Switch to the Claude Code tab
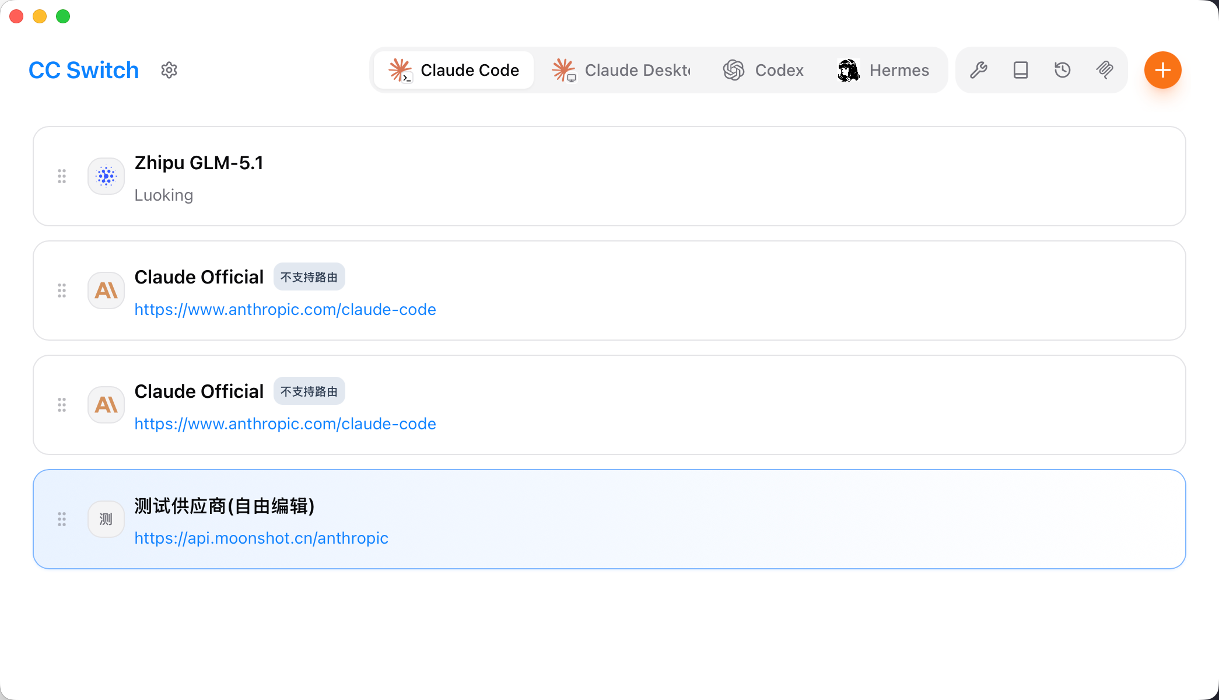 pos(454,70)
